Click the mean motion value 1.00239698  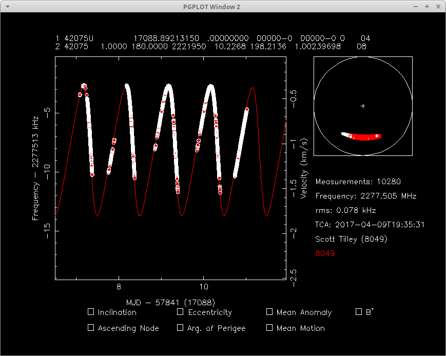pyautogui.click(x=317, y=46)
